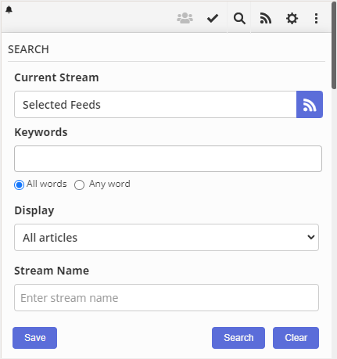The height and width of the screenshot is (359, 337).
Task: Open the three-dot more options menu
Action: pyautogui.click(x=316, y=19)
